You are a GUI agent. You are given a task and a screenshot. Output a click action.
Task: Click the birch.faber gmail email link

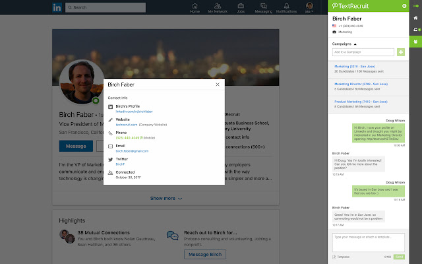tap(132, 151)
